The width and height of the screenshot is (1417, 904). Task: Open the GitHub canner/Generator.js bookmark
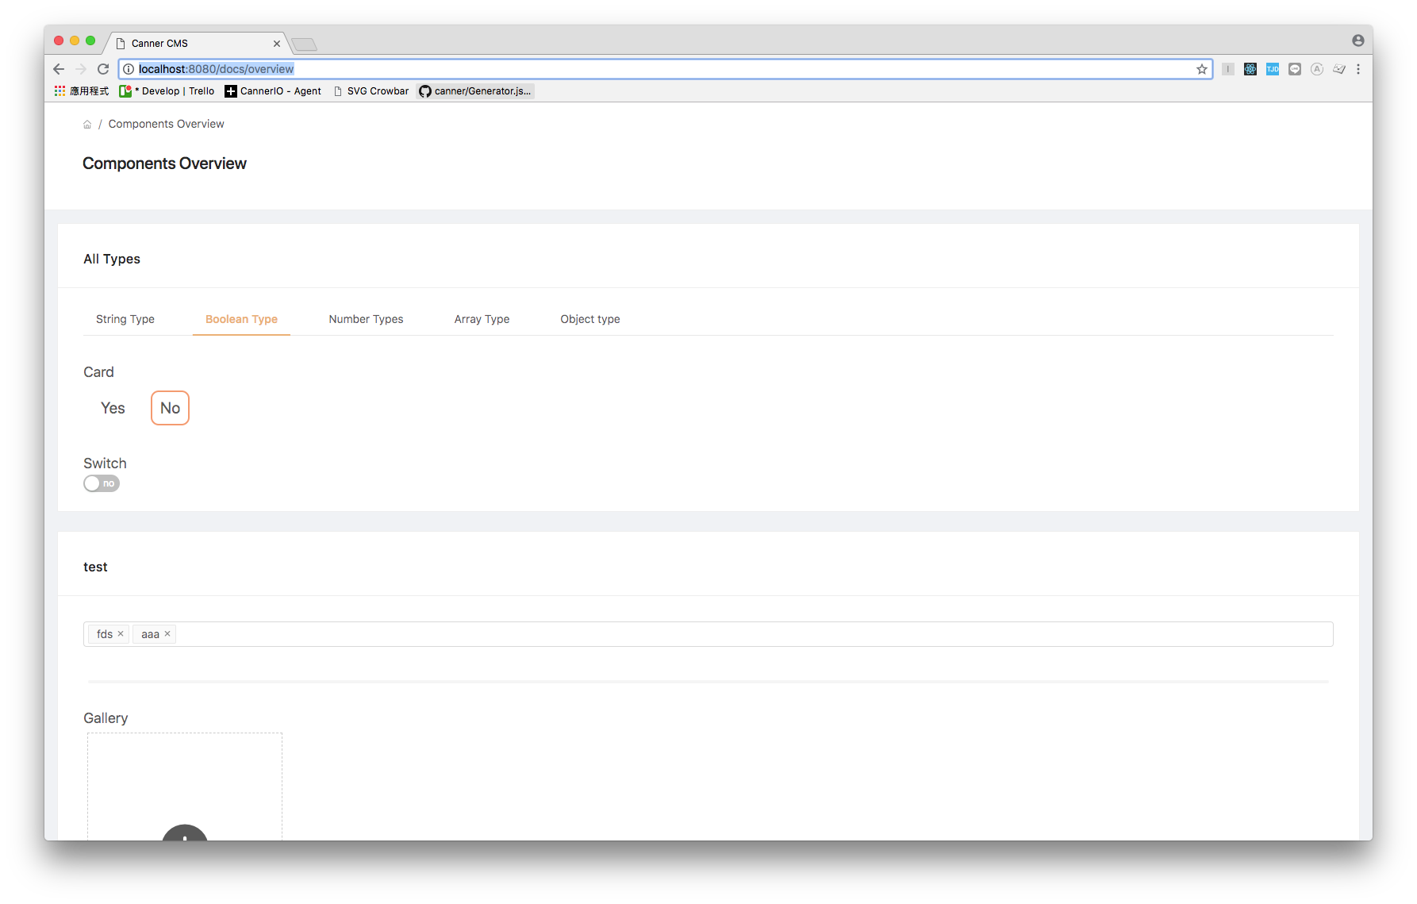[x=474, y=90]
